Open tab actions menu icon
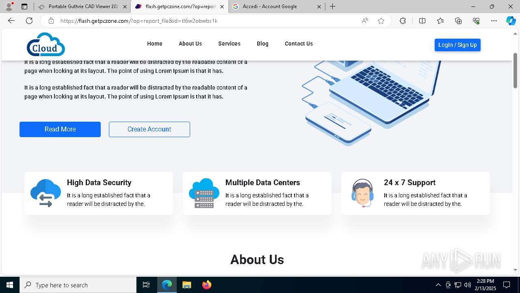The image size is (520, 293). [24, 7]
